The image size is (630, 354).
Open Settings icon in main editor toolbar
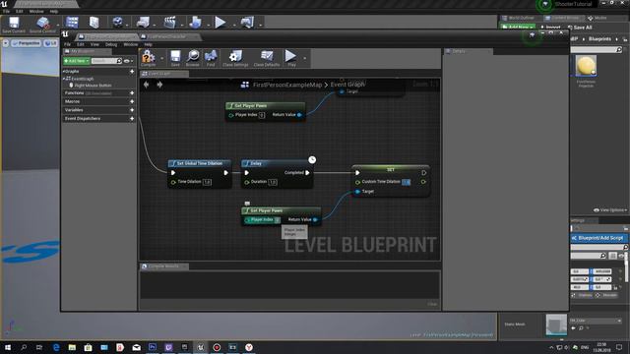(x=117, y=23)
